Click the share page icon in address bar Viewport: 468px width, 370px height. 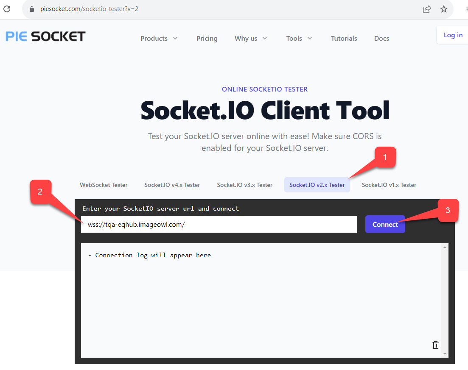click(427, 9)
